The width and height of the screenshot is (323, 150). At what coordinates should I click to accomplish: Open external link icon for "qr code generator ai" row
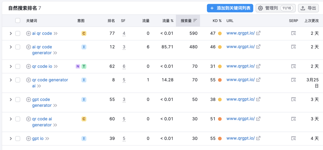pyautogui.click(x=258, y=80)
